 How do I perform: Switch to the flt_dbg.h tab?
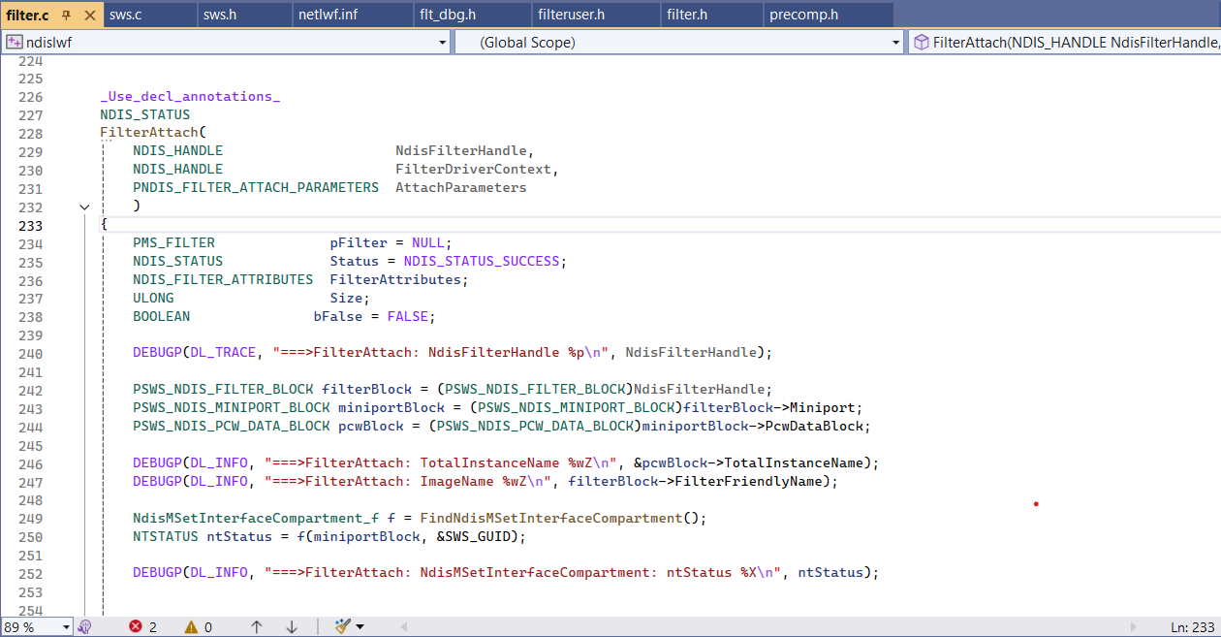click(447, 16)
